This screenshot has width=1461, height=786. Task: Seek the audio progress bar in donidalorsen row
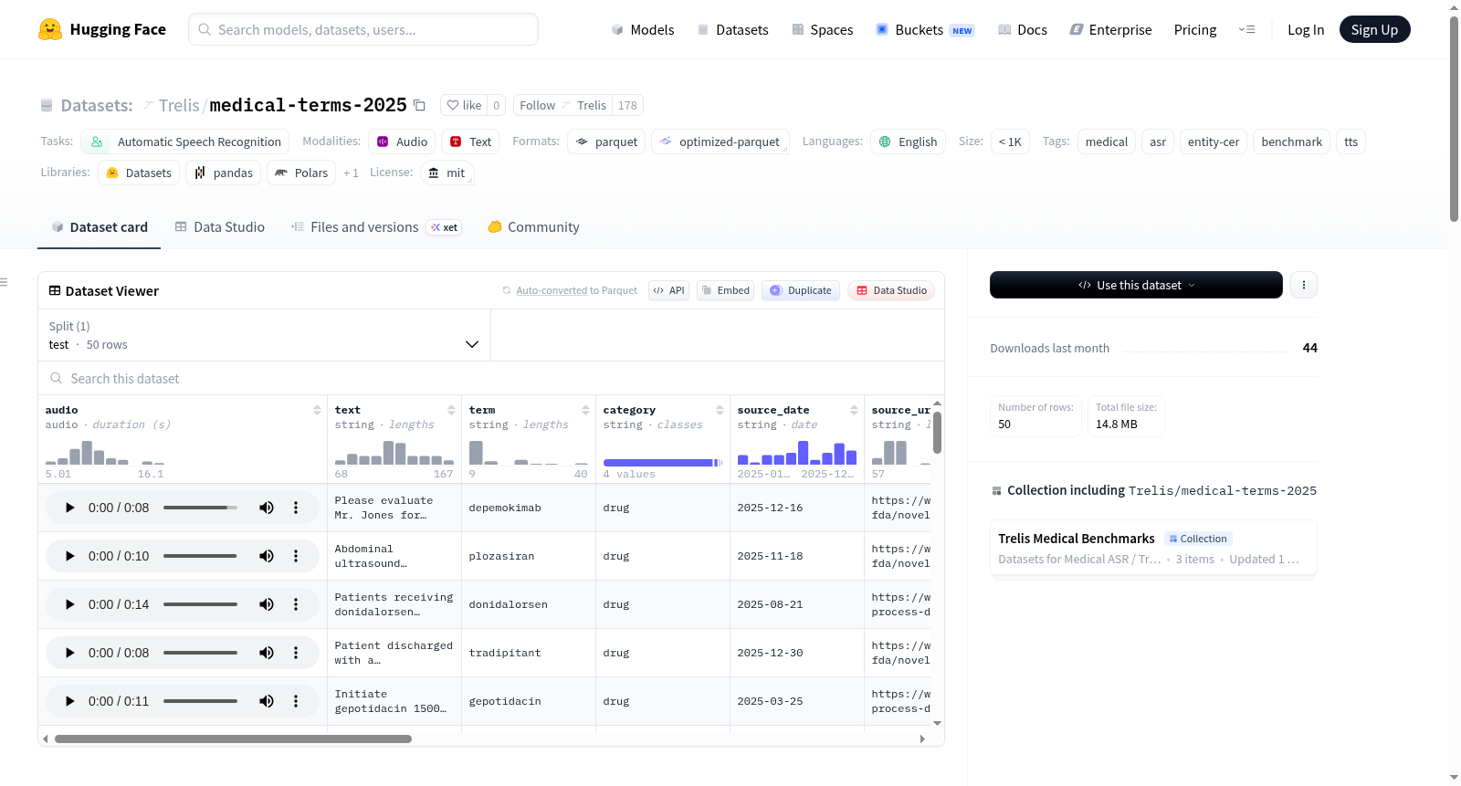click(x=200, y=604)
